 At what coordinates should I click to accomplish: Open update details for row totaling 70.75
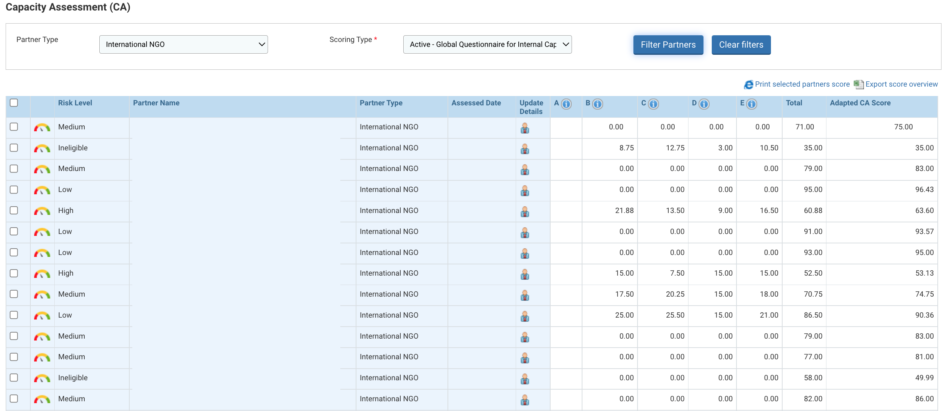coord(525,295)
